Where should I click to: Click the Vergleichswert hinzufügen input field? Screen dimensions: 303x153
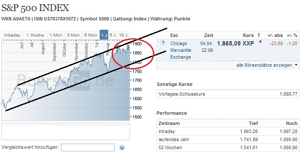click(88, 147)
